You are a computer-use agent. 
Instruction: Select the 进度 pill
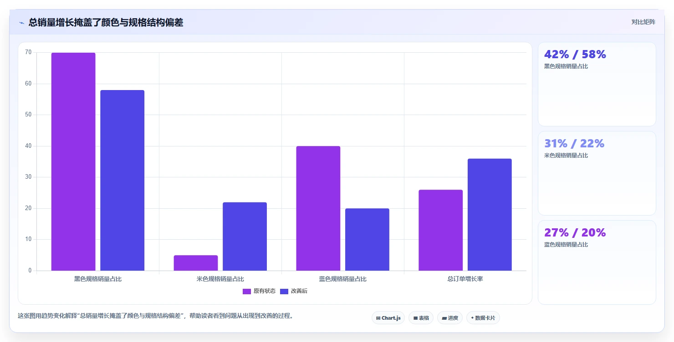tap(449, 318)
